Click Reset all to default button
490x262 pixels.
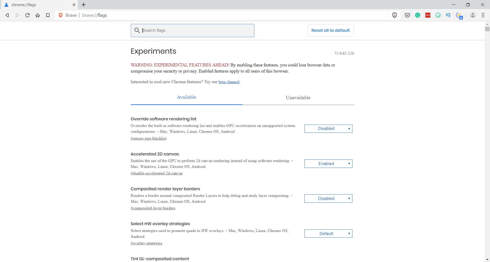click(x=330, y=31)
